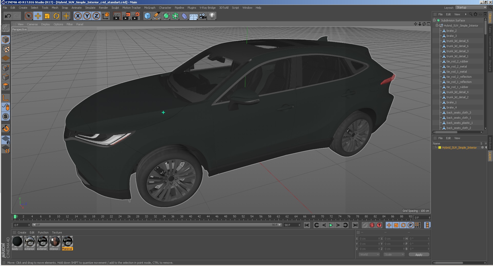The width and height of the screenshot is (493, 266).
Task: Toggle Y axis lock
Action: (87, 16)
